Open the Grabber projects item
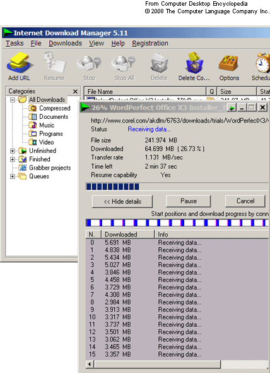This screenshot has height=373, width=270. coord(45,168)
